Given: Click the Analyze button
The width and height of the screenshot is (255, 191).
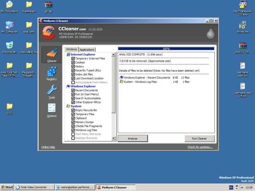Looking at the screenshot, I should (133, 138).
